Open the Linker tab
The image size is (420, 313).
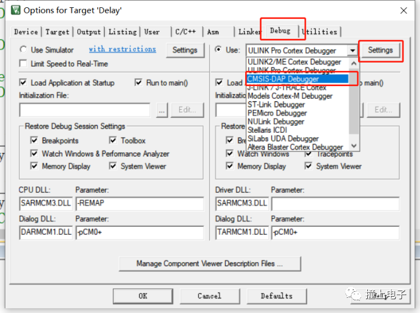click(x=249, y=32)
